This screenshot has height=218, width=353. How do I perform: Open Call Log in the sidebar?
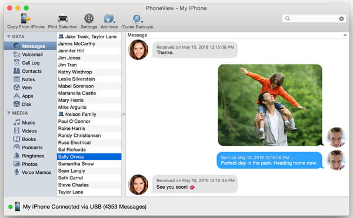(x=30, y=63)
